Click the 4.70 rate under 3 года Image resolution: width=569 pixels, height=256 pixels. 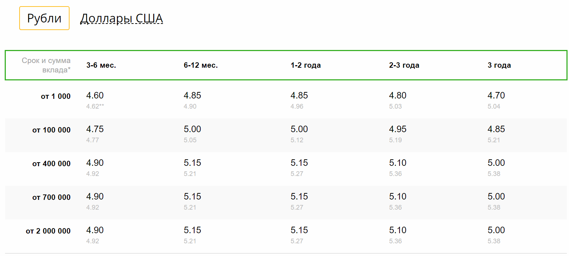496,96
